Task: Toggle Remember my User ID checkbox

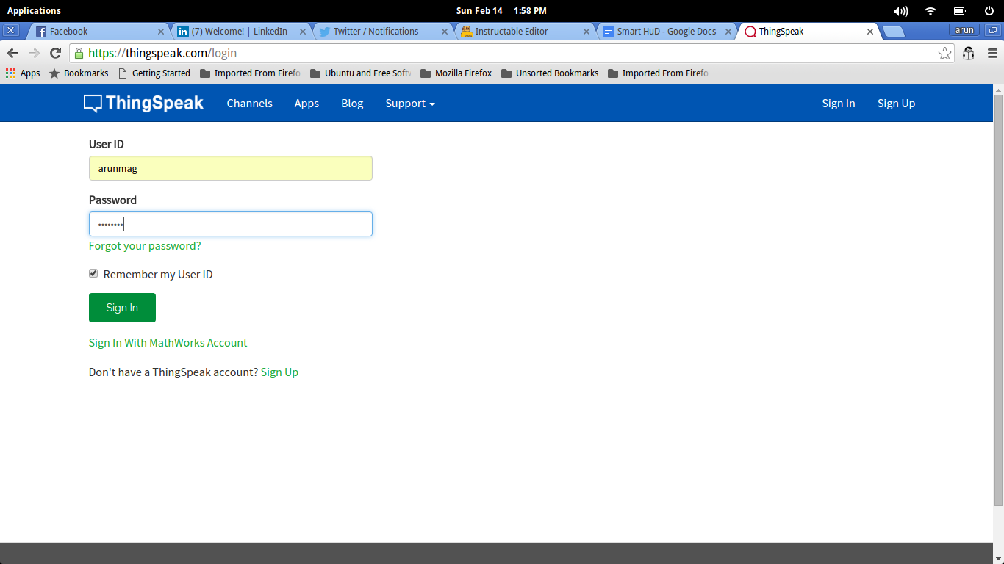Action: [x=93, y=273]
